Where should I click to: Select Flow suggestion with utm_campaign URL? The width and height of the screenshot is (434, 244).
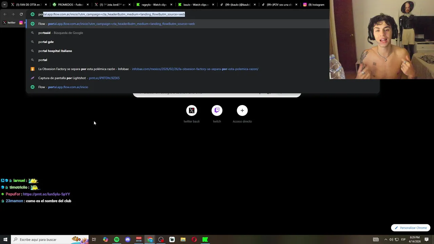pos(178,24)
